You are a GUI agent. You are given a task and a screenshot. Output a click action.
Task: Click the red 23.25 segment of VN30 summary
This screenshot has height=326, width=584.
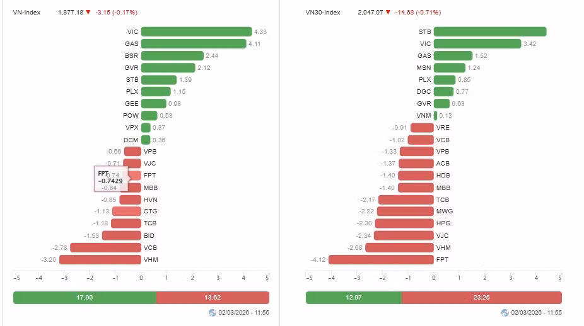coord(482,298)
